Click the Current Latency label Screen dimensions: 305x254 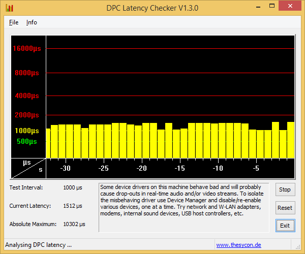click(30, 206)
